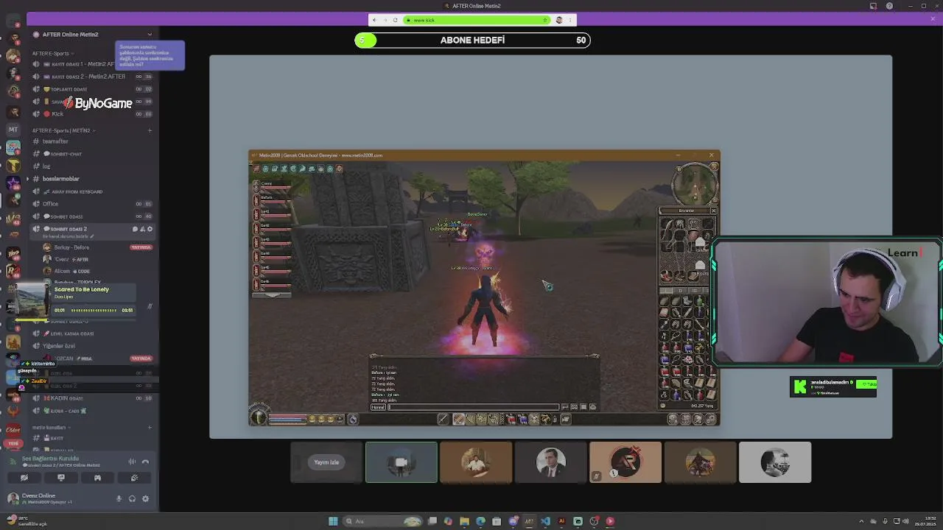Screen dimensions: 943x530
Task: Collapse the AFTER E-Sports | METIN2 category
Action: tap(63, 130)
